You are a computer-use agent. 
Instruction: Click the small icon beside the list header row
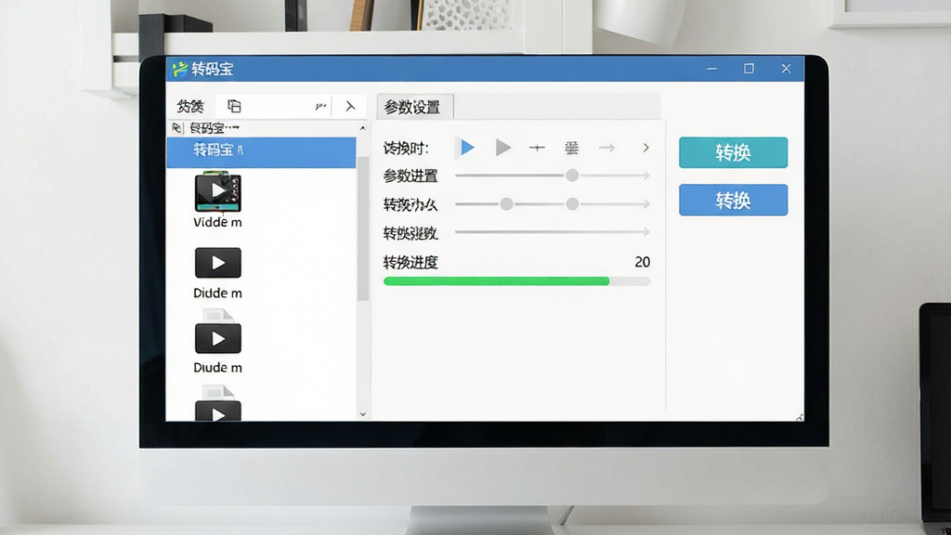pos(176,128)
